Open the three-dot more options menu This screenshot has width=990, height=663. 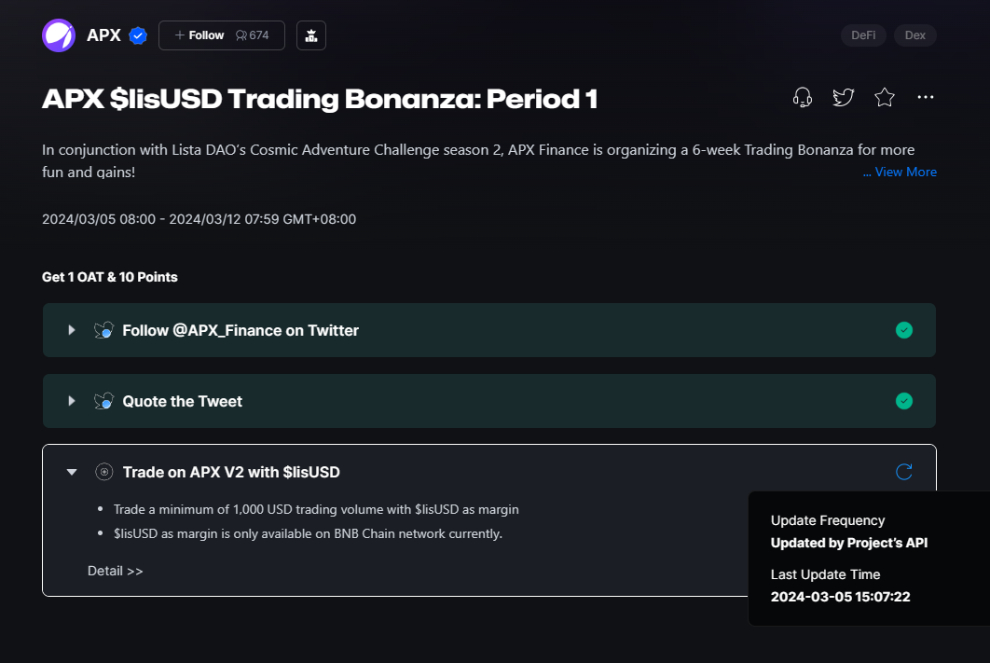tap(926, 97)
